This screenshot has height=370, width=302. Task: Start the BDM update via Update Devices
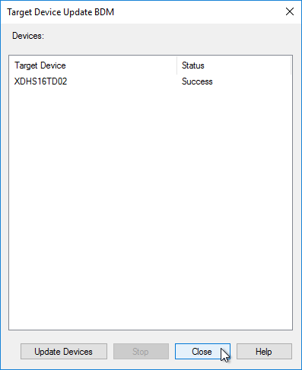tap(64, 352)
